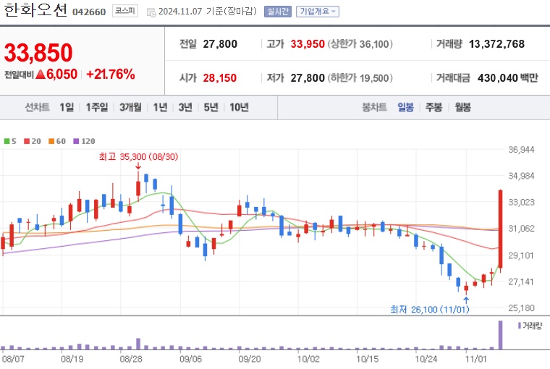Image resolution: width=550 pixels, height=369 pixels.
Task: Click the purple 120-day moving average legend swatch
Action: click(76, 141)
